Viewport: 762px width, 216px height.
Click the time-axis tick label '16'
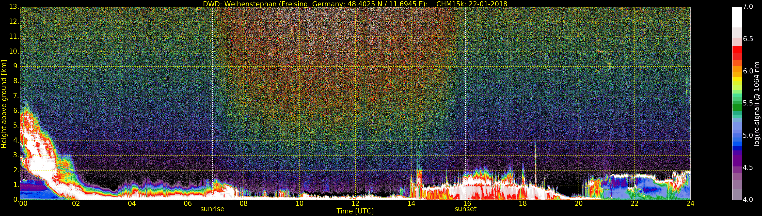[467, 204]
